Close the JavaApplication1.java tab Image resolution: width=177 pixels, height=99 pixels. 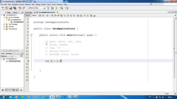pyautogui.click(x=57, y=12)
